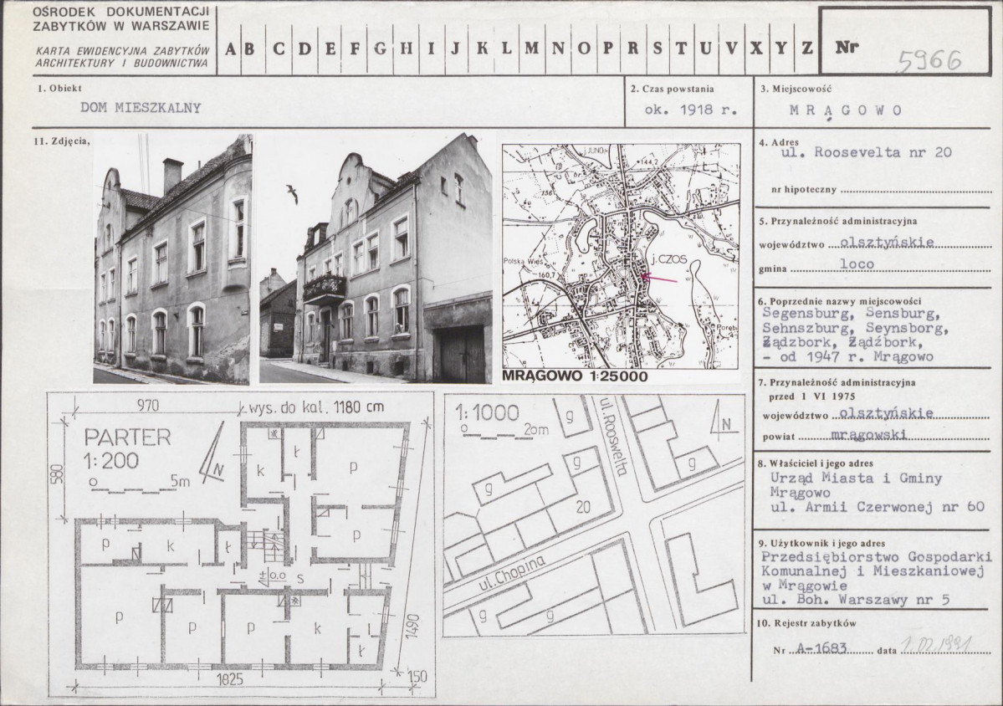Image resolution: width=1003 pixels, height=706 pixels.
Task: Click the Mrągowo 1:25000 location map
Action: (x=621, y=256)
